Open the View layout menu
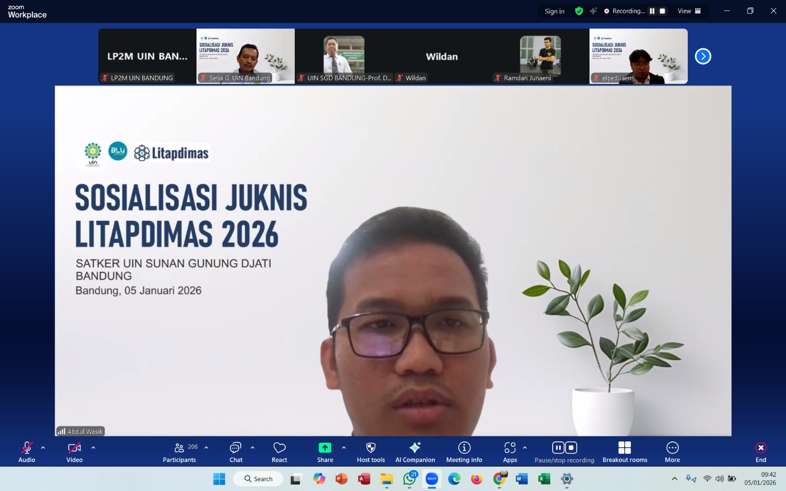The height and width of the screenshot is (491, 786). [689, 11]
